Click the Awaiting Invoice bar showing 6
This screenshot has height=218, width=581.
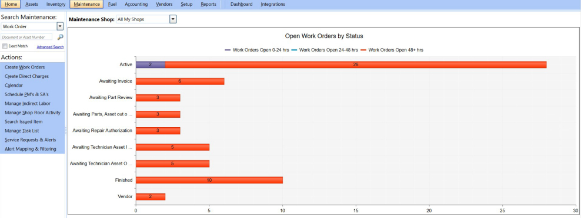180,81
